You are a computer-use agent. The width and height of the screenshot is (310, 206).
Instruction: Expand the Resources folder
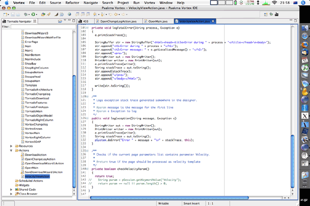pyautogui.click(x=11, y=146)
